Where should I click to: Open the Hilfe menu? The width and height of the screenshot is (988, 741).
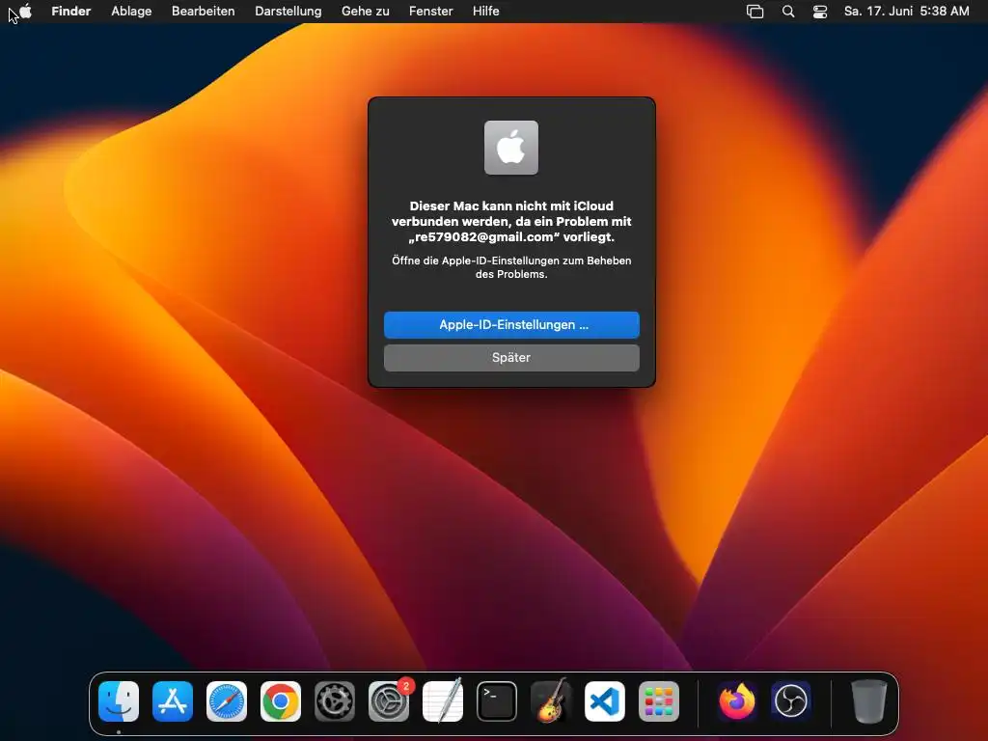(486, 11)
